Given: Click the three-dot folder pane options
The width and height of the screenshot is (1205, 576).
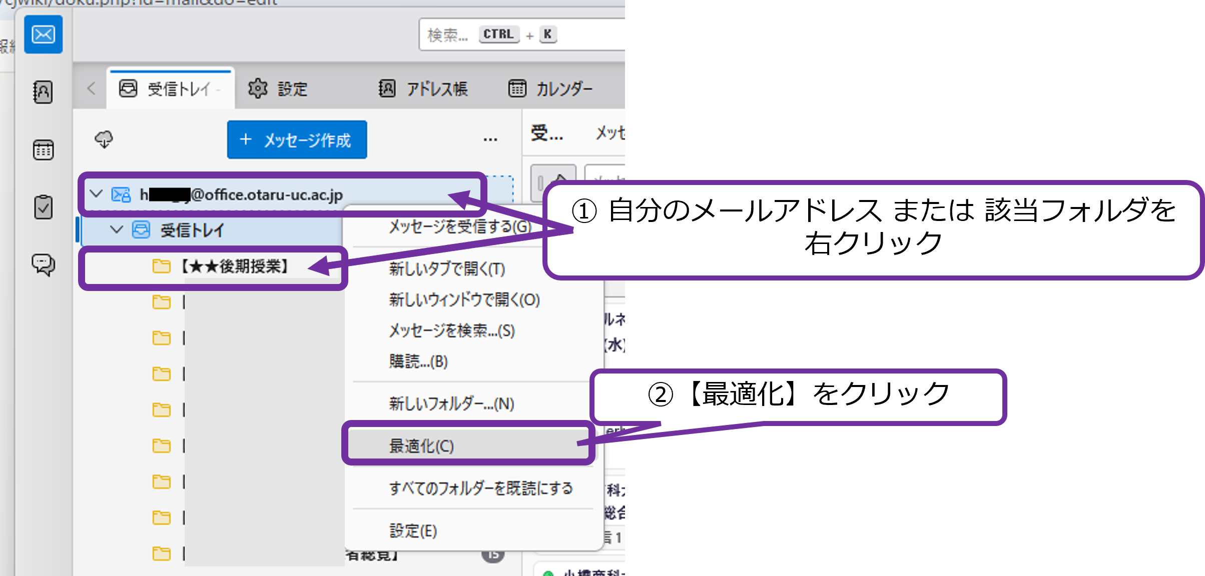Looking at the screenshot, I should 490,139.
